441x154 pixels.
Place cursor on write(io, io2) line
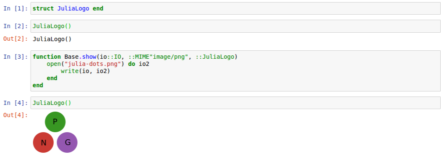coord(85,71)
